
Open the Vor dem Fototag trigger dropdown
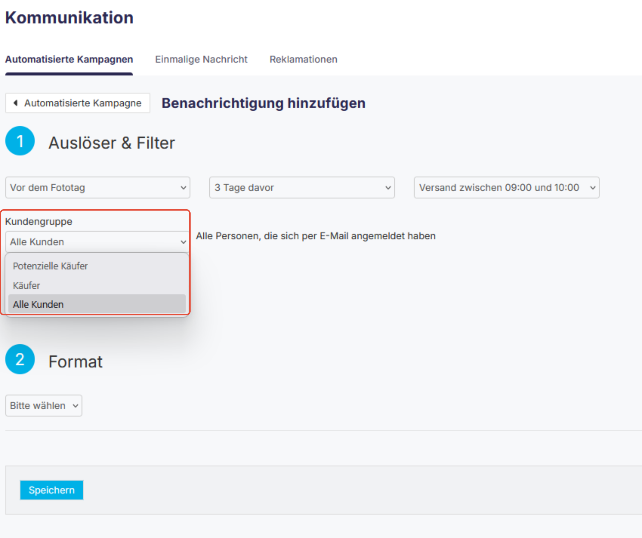click(98, 188)
